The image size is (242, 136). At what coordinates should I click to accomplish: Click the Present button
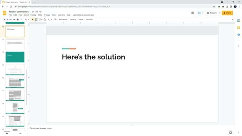click(x=212, y=13)
